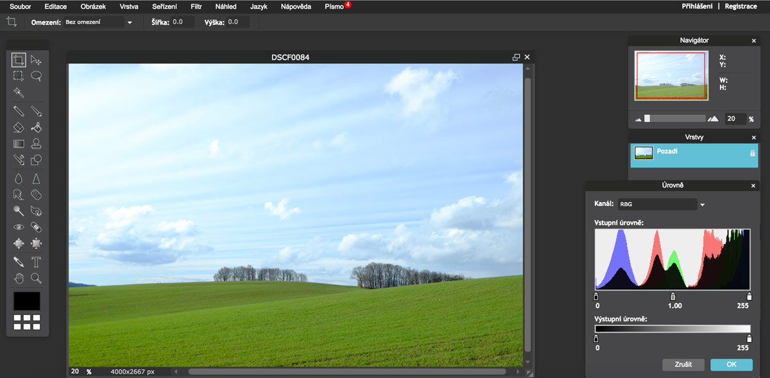Open the Omezení constraint dropdown
Viewport: 770px width, 378px height.
click(x=130, y=22)
